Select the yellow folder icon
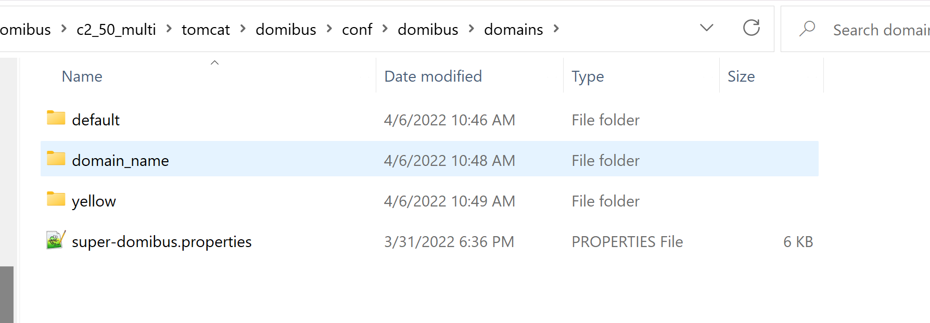Screen dimensions: 930x323 click(56, 199)
